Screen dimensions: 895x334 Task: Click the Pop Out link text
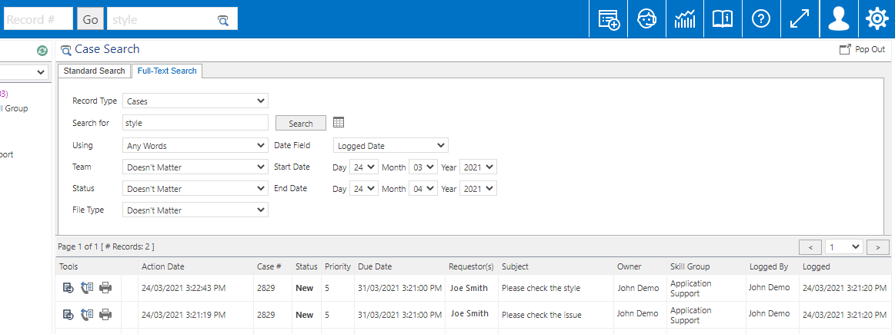pyautogui.click(x=870, y=50)
